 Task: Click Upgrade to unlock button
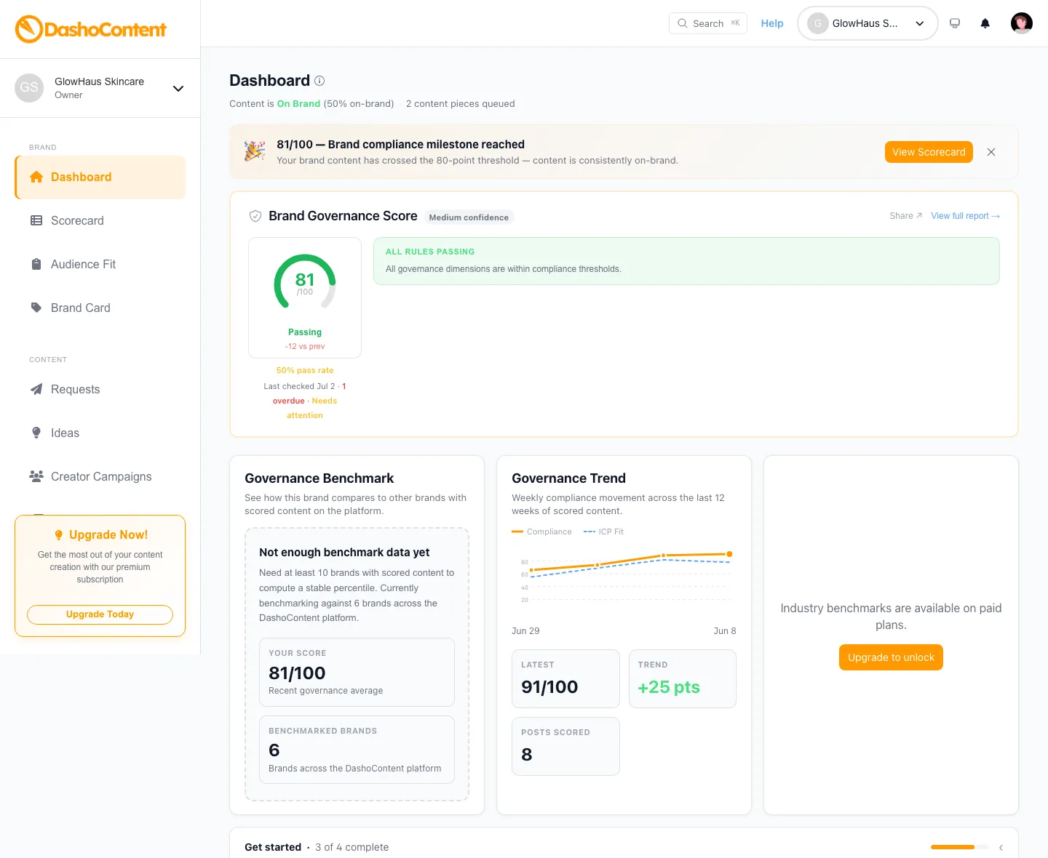tap(891, 657)
